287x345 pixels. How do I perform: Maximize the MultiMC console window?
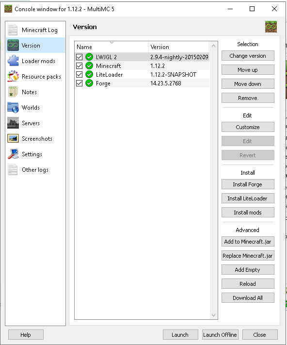coord(252,9)
